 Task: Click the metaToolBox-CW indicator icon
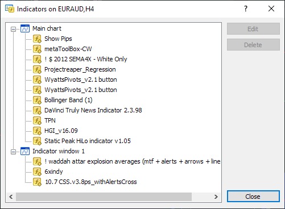(37, 49)
